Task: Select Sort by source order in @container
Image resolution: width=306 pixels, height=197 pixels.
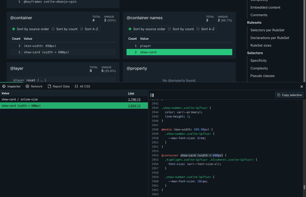Action: pyautogui.click(x=30, y=29)
